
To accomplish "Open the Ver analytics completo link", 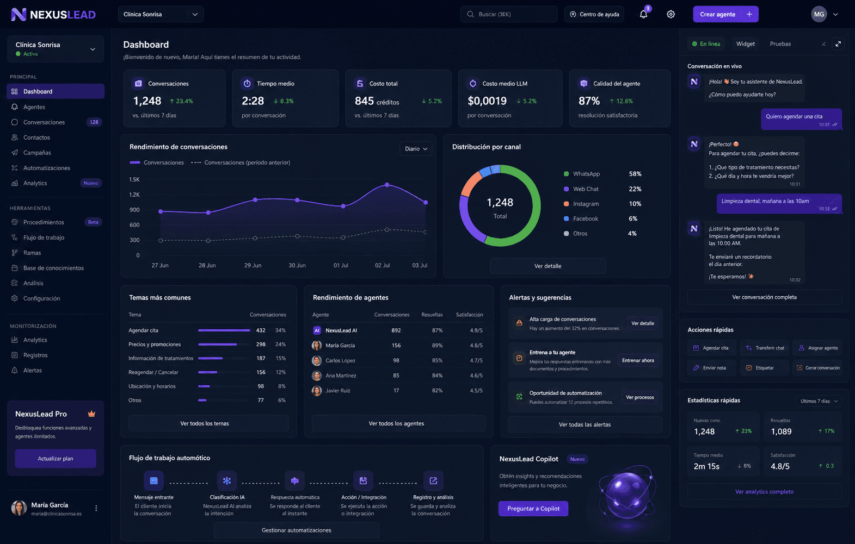I will point(764,492).
